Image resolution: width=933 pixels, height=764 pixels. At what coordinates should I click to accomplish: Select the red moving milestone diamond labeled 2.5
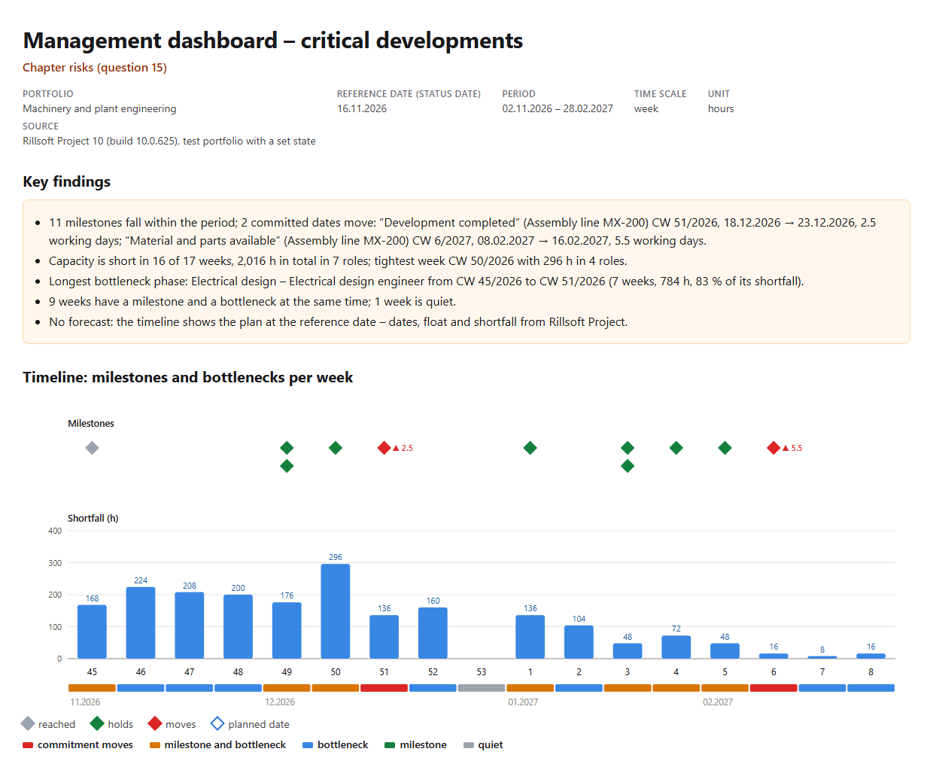(x=384, y=448)
